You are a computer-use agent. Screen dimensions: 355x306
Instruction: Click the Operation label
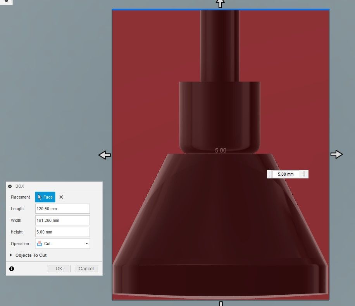(20, 244)
